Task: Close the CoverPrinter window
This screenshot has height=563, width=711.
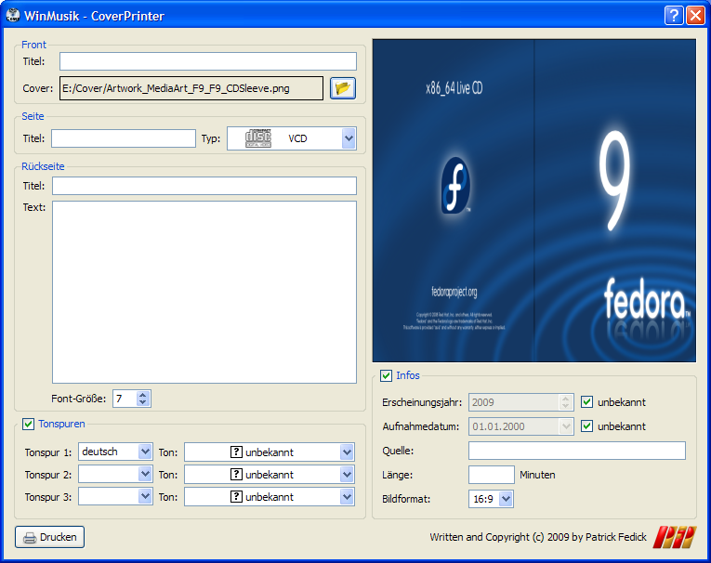Action: pos(695,16)
